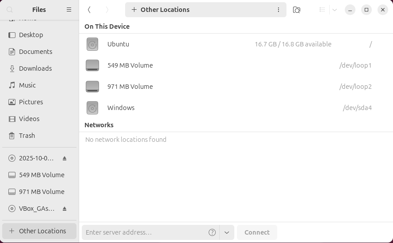Click the Connect button
The image size is (393, 243).
257,232
